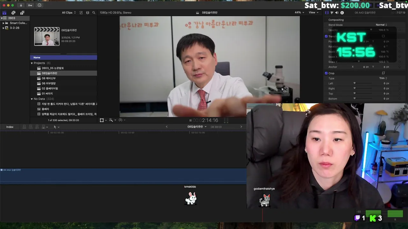This screenshot has height=229, width=408.
Task: Click the overwrite clip edit icon
Action: (43, 127)
